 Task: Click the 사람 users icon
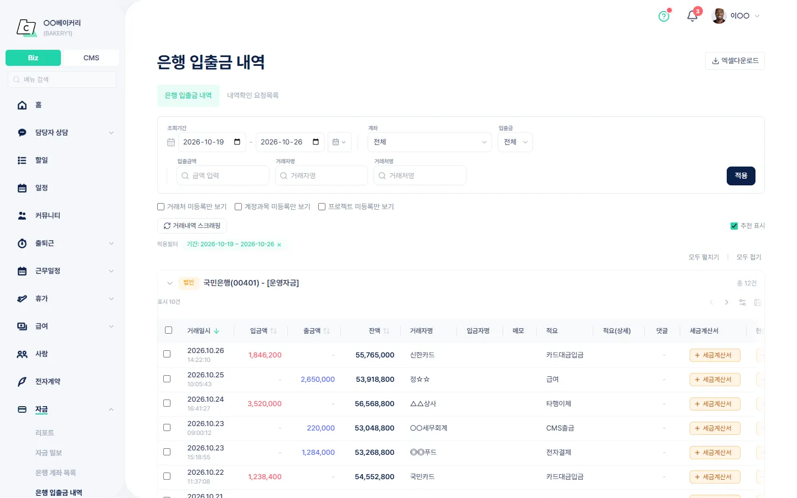(x=22, y=354)
